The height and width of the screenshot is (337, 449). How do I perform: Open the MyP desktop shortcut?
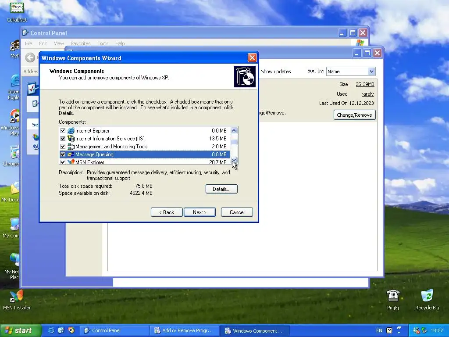tap(15, 49)
